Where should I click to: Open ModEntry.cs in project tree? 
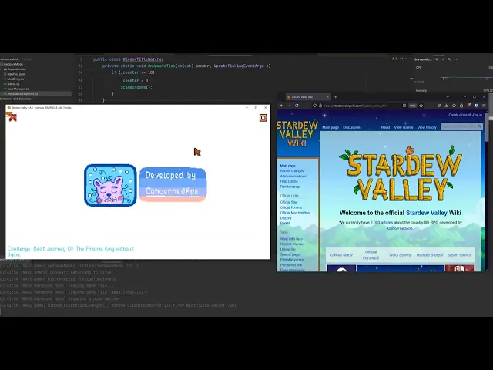[x=15, y=79]
